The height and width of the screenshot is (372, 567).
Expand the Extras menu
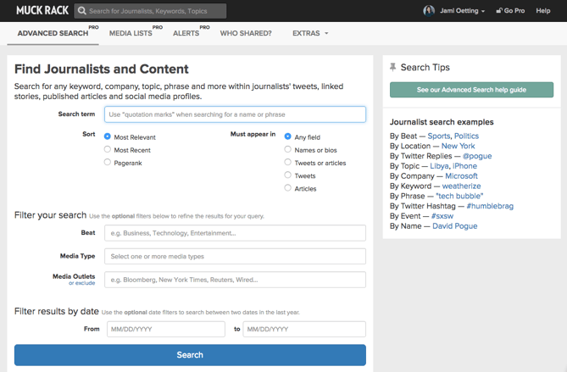(x=309, y=34)
